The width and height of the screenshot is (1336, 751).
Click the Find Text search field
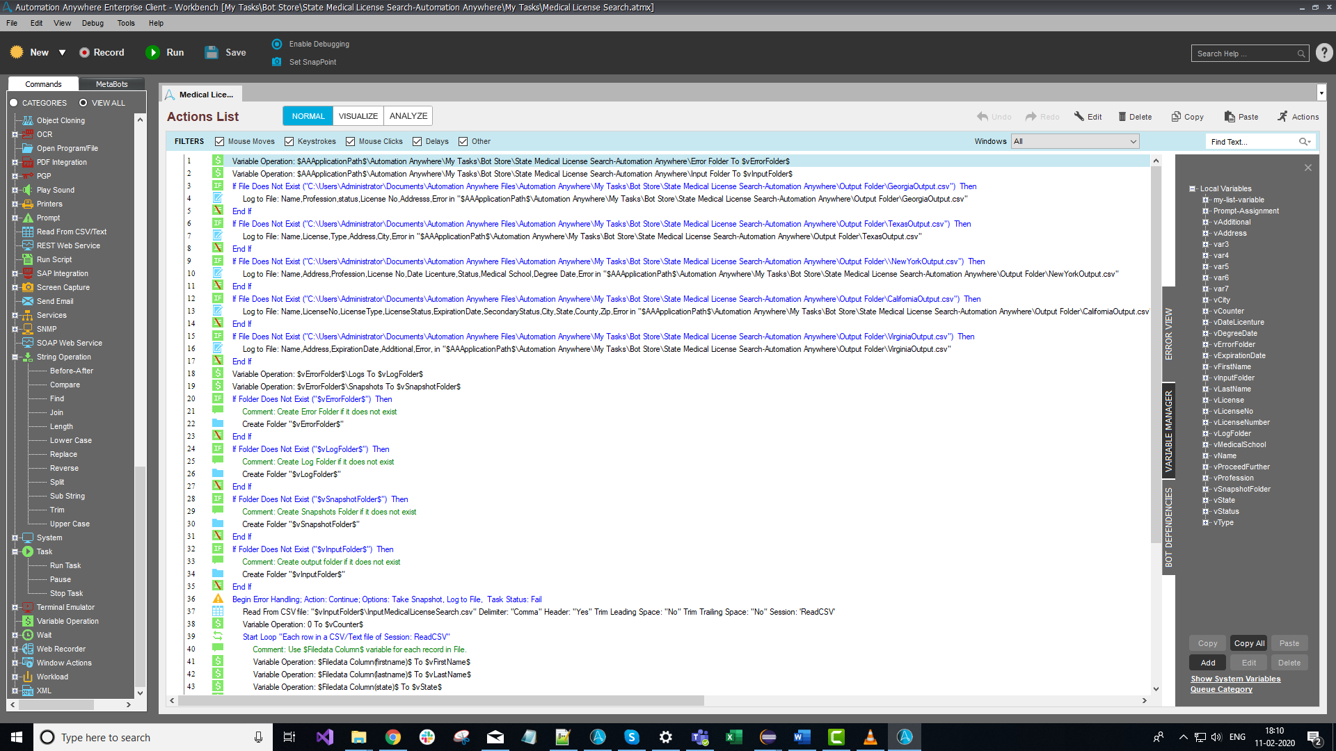1251,142
